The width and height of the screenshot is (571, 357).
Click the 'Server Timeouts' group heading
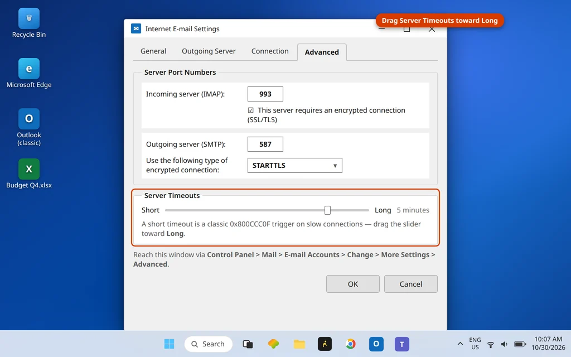click(172, 196)
